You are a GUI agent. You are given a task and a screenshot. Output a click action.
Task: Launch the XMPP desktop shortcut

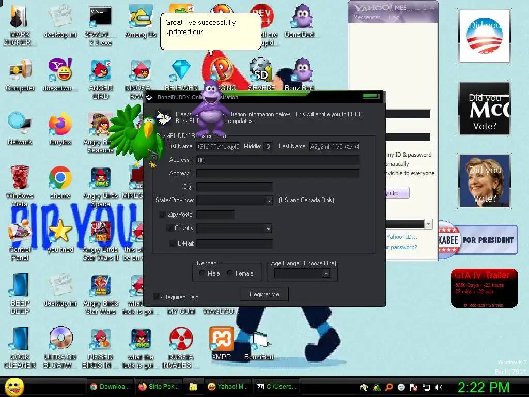click(x=221, y=344)
